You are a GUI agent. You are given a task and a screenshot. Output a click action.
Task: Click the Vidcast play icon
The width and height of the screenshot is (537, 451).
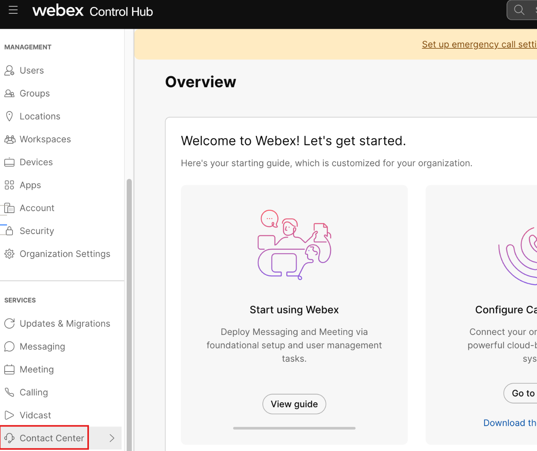pyautogui.click(x=9, y=415)
